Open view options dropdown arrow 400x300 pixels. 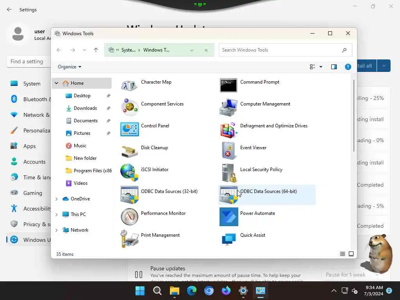click(321, 67)
